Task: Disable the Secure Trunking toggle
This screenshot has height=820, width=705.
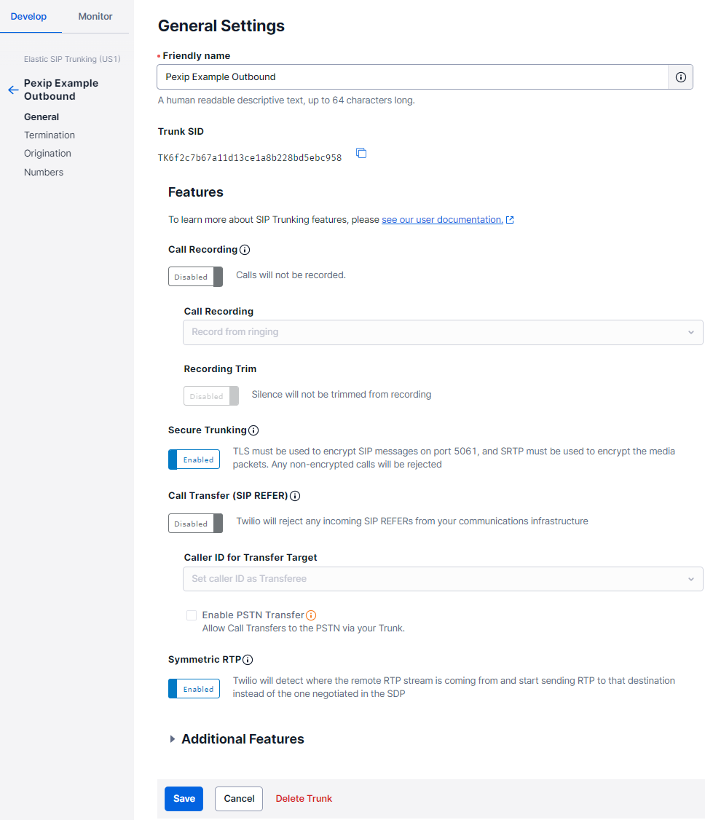Action: [194, 460]
